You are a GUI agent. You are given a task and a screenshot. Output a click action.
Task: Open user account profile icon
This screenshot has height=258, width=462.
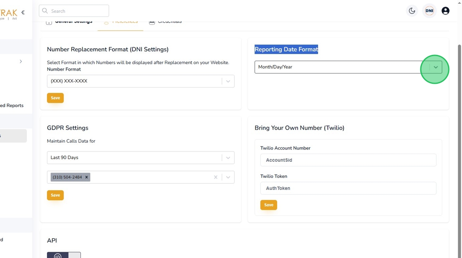445,11
